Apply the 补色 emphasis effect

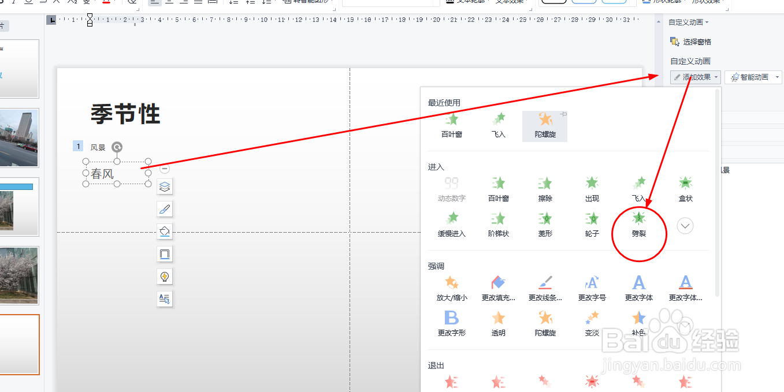(638, 324)
